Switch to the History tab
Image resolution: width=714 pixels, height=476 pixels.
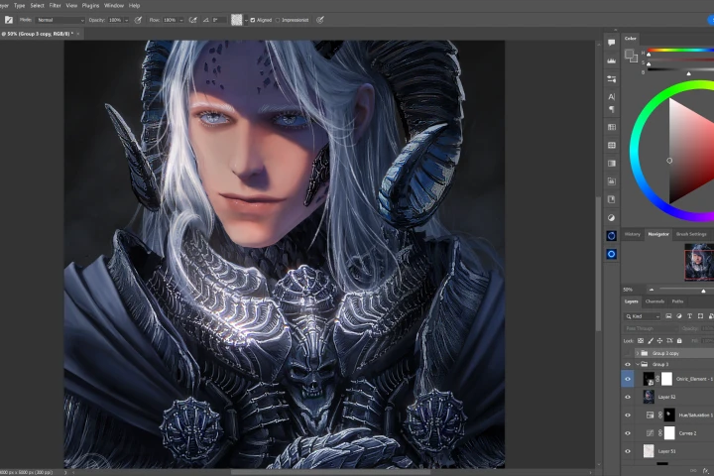click(632, 234)
